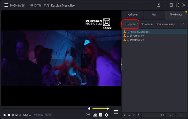The image size is (188, 119).
Task: Open the settings gear control panel
Action: pos(106,115)
